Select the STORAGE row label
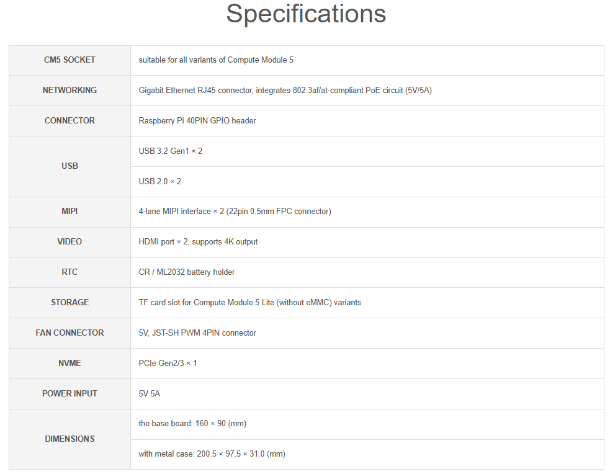610x474 pixels. tap(70, 303)
